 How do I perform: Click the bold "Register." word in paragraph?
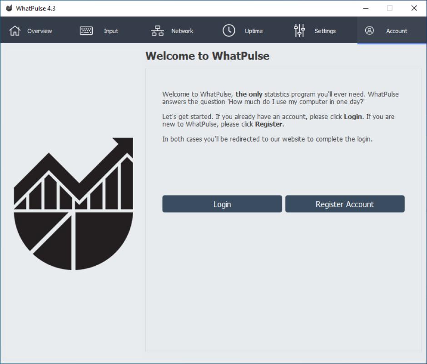(x=269, y=124)
